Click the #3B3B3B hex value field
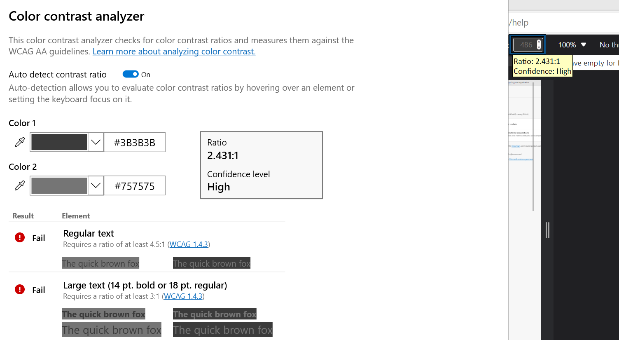 (135, 142)
